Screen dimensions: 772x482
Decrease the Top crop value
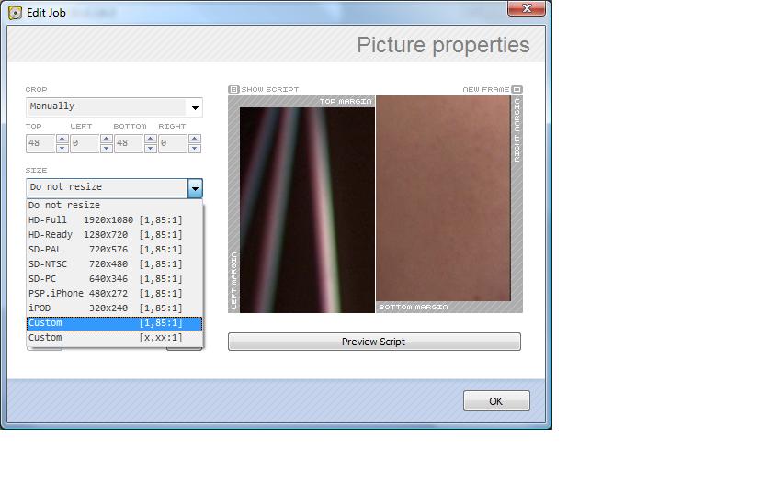tap(62, 148)
